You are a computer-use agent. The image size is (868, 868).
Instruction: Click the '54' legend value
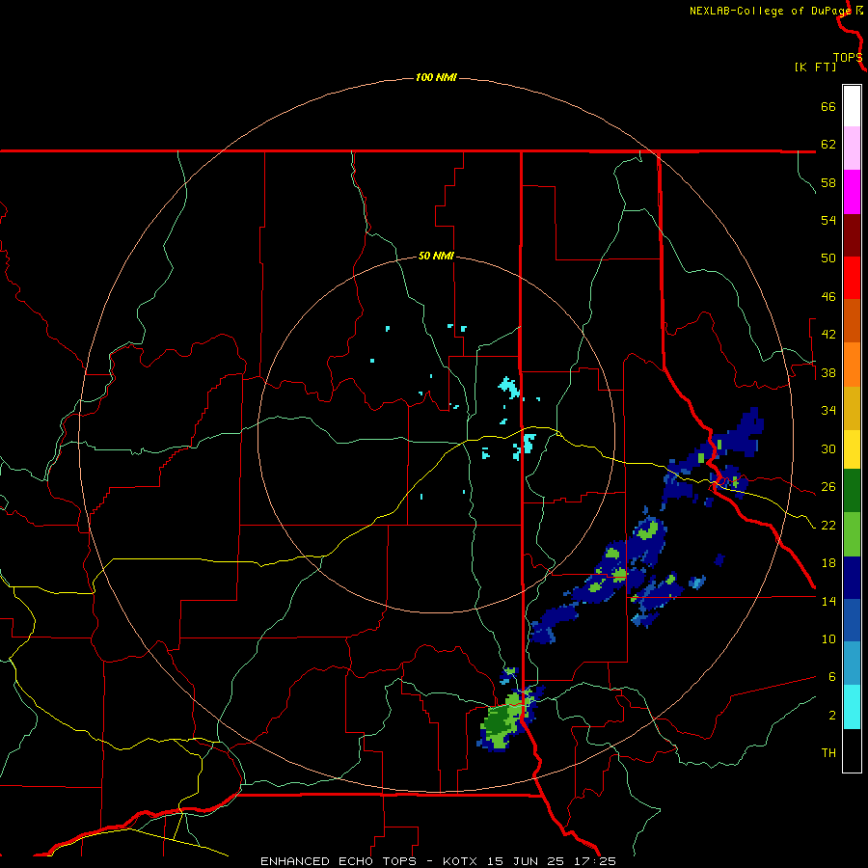click(x=828, y=220)
